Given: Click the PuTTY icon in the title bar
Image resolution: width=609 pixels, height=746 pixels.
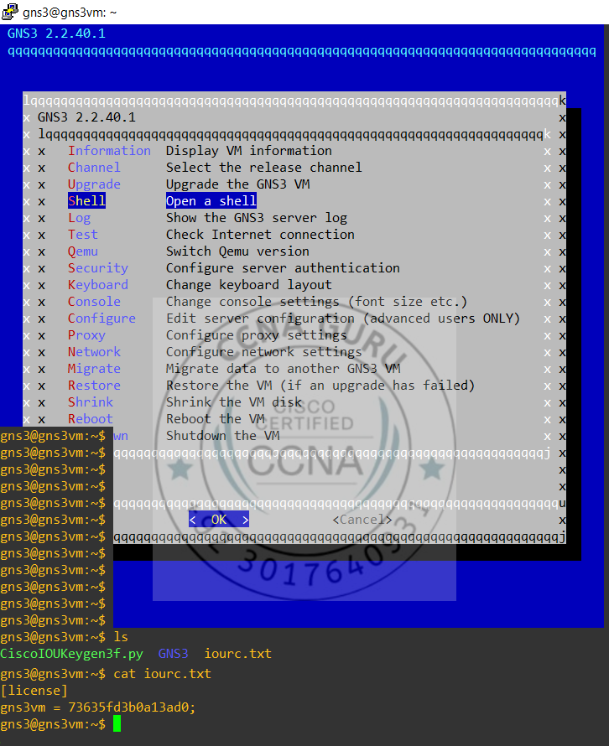Looking at the screenshot, I should pyautogui.click(x=9, y=12).
